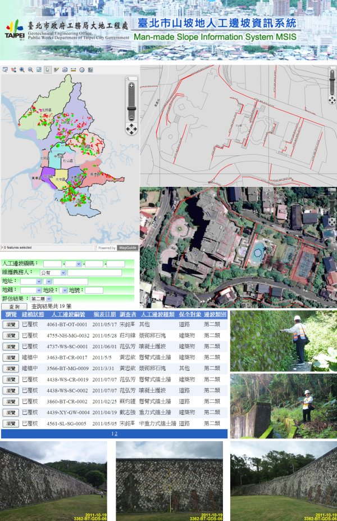Screen dimensions: 337x521
Task: Click the full-extent map toolbar icon
Action: tap(39, 70)
